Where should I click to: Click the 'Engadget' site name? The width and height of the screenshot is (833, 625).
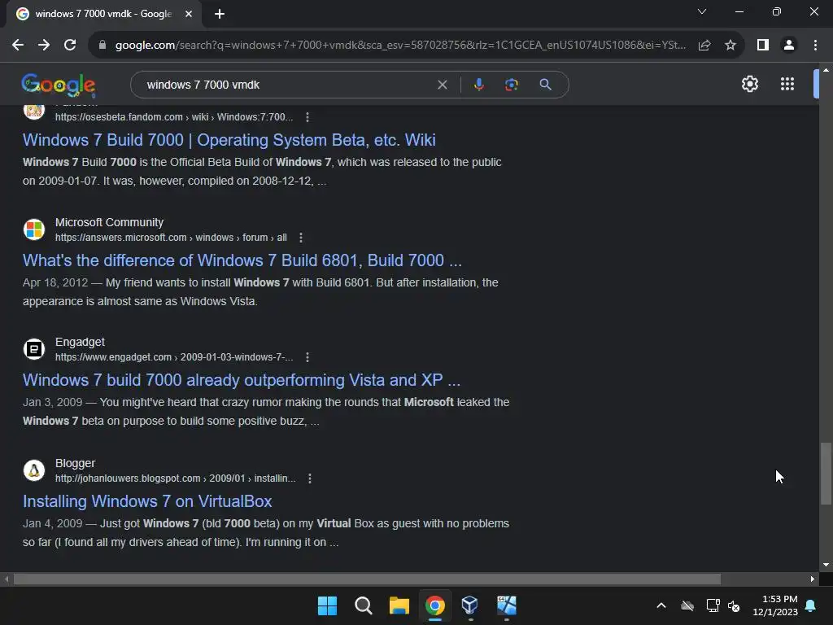(81, 342)
